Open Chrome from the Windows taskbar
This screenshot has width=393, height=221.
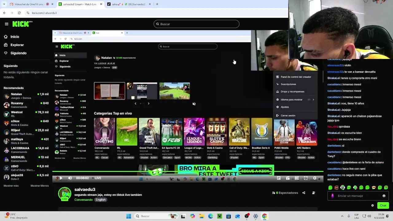point(264,216)
